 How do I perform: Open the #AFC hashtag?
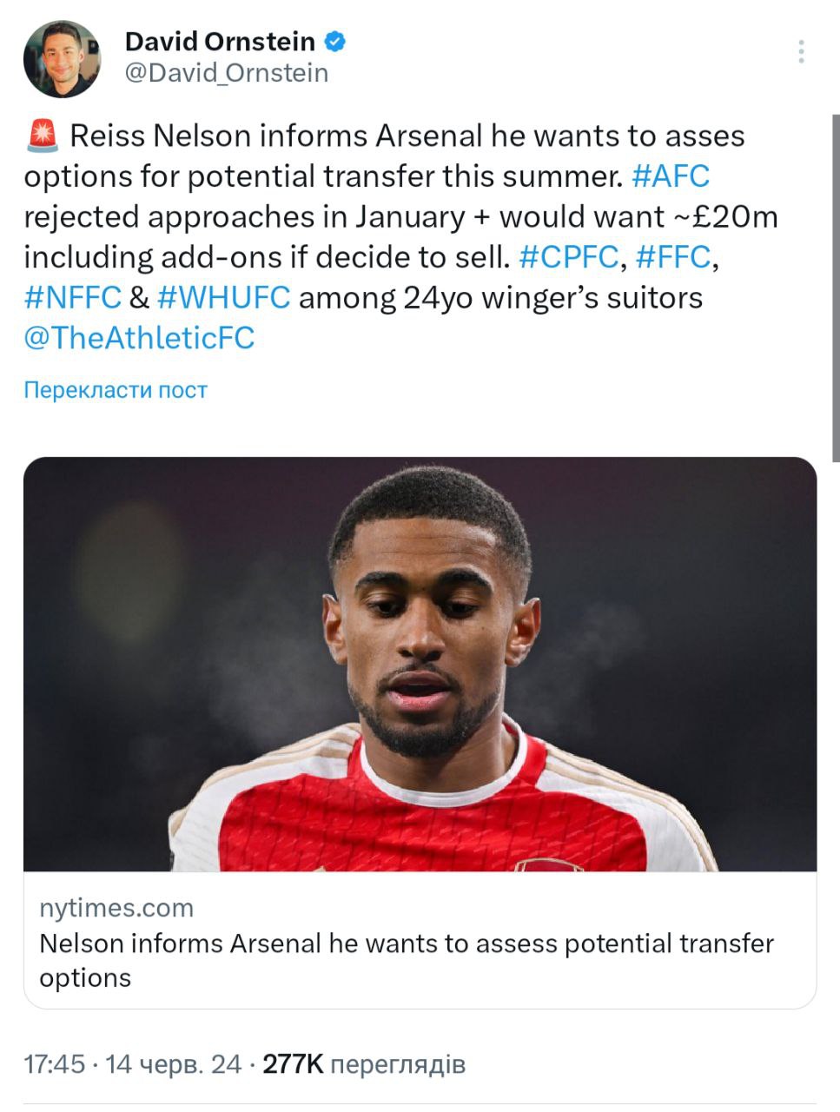pyautogui.click(x=671, y=176)
